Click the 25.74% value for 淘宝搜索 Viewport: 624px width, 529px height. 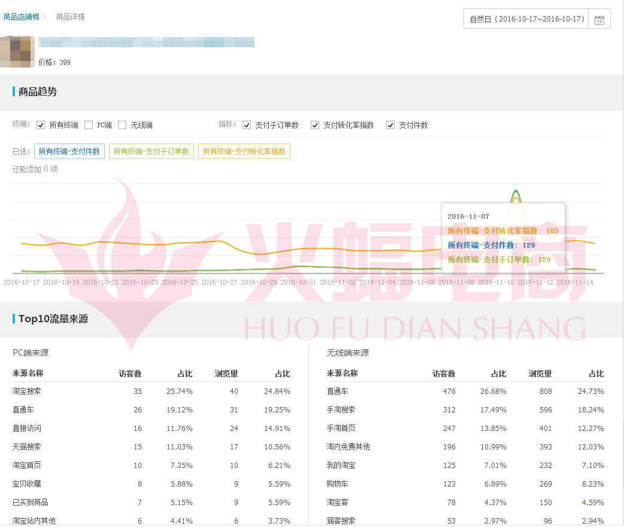click(180, 391)
